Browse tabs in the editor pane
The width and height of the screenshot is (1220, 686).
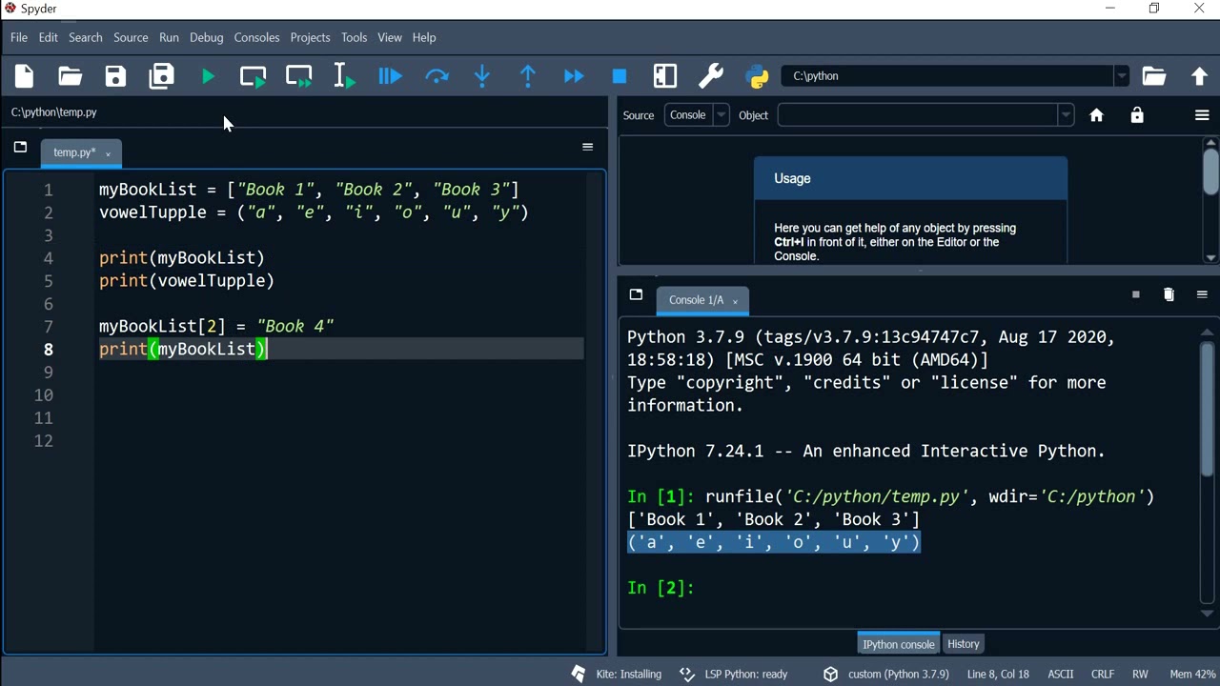pyautogui.click(x=20, y=147)
